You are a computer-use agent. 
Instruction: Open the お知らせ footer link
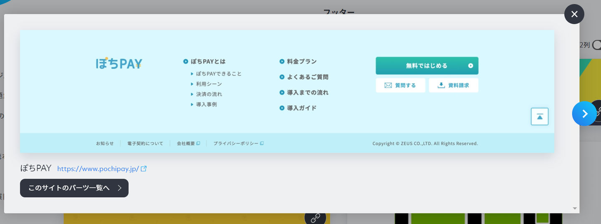pos(105,143)
